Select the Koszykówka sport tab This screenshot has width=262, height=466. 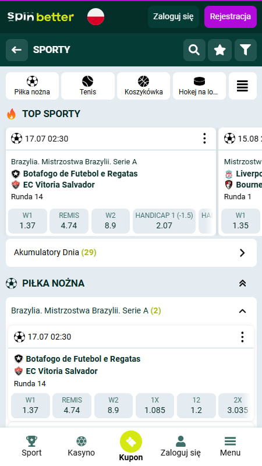(143, 86)
